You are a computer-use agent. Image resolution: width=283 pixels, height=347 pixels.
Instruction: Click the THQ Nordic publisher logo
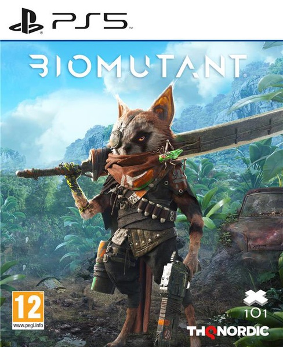[x=228, y=331]
